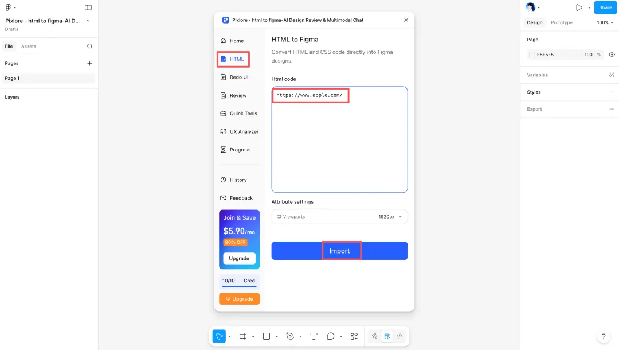The width and height of the screenshot is (619, 350).
Task: Select HTML in Pixlore sidebar
Action: (x=233, y=59)
